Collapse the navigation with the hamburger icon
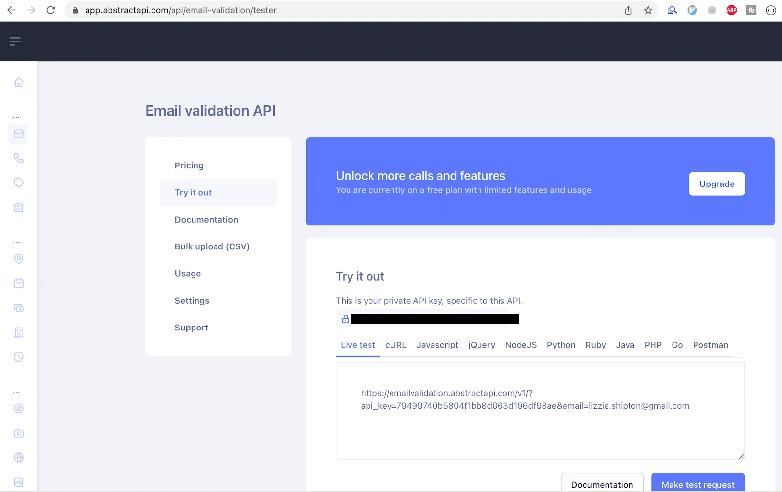782x492 pixels. click(x=15, y=41)
